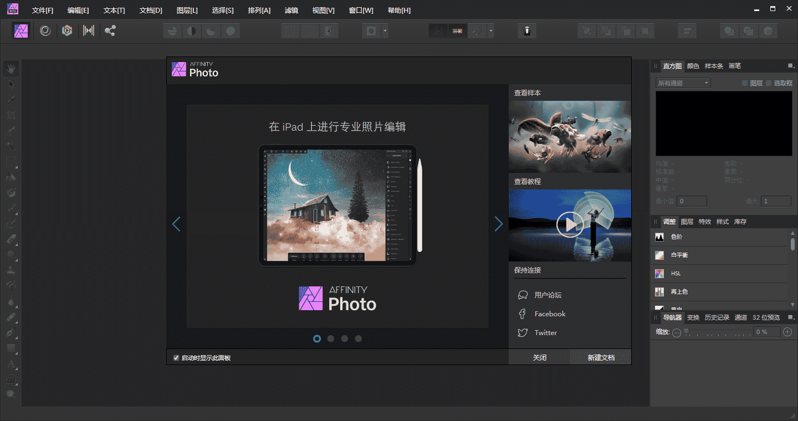Choose the Color Picker tool
798x421 pixels.
tap(11, 99)
